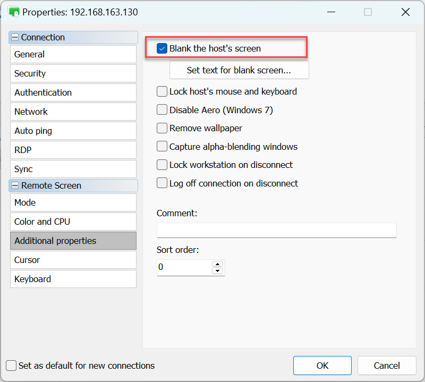Viewport: 425px width, 382px height.
Task: Check the Remove wallpaper box
Action: [162, 128]
